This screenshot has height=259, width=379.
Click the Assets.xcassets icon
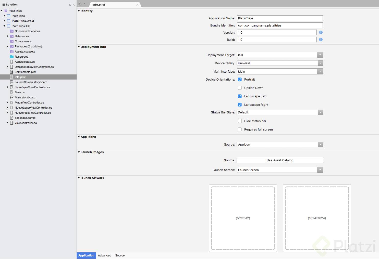point(12,51)
